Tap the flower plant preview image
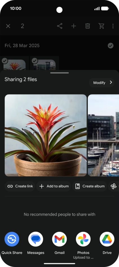119x267 pixels. pos(46,135)
